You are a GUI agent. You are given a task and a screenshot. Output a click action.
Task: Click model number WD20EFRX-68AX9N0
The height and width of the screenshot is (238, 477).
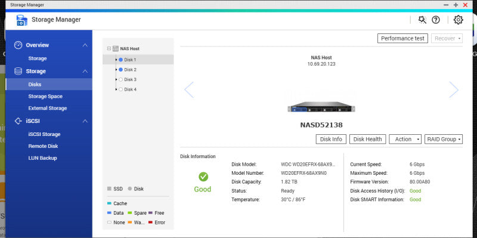pos(304,173)
